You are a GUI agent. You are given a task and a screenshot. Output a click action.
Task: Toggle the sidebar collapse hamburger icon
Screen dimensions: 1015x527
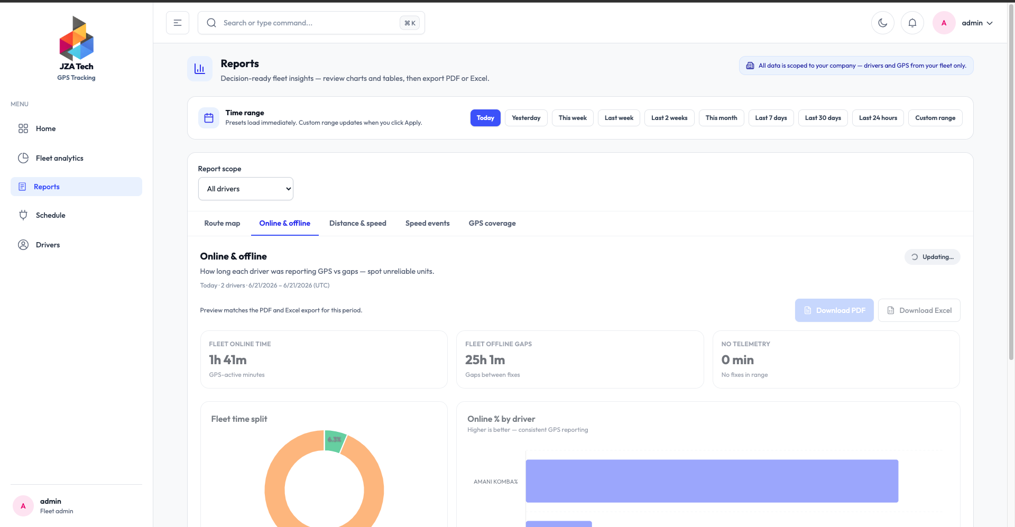pyautogui.click(x=178, y=23)
